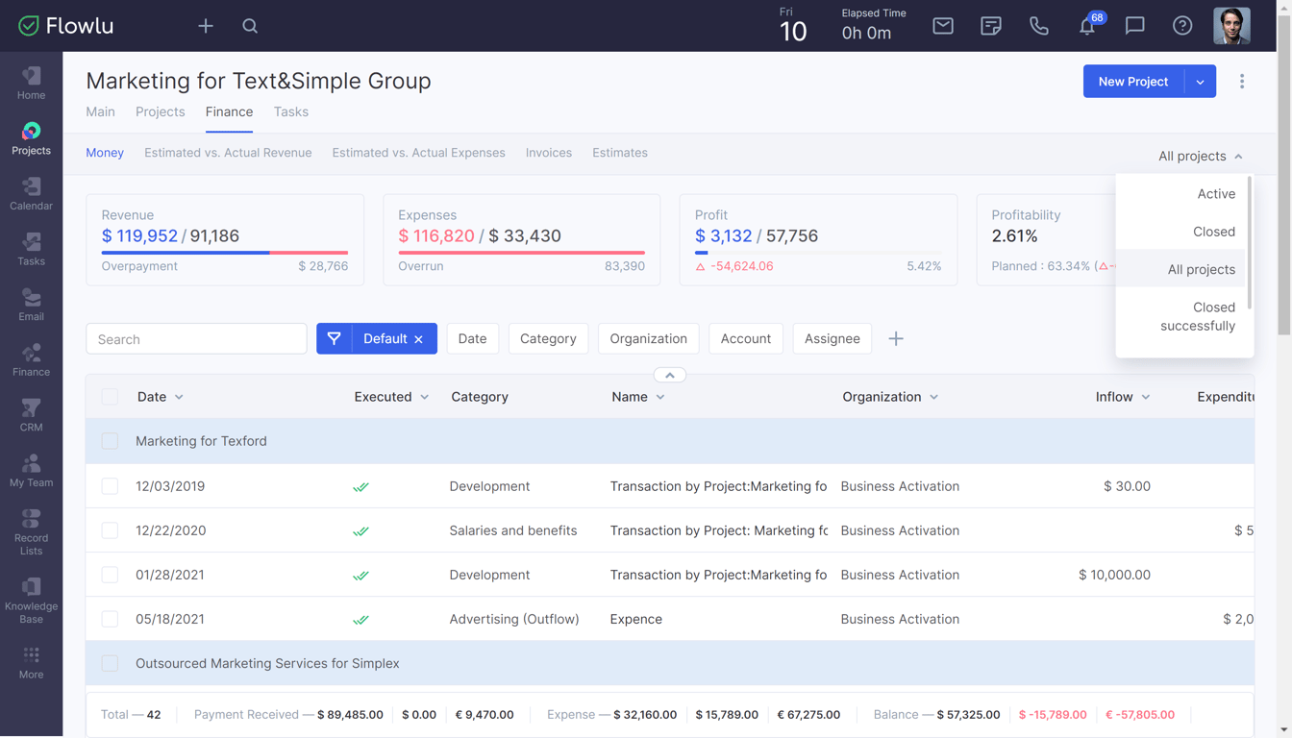This screenshot has height=738, width=1292.
Task: Open the Invoices finance link
Action: [x=548, y=153]
